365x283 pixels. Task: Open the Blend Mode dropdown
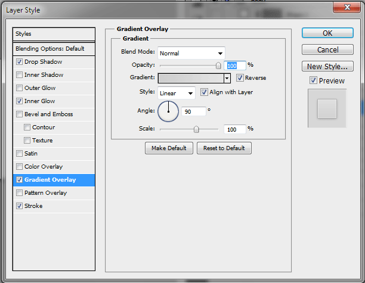coord(191,53)
